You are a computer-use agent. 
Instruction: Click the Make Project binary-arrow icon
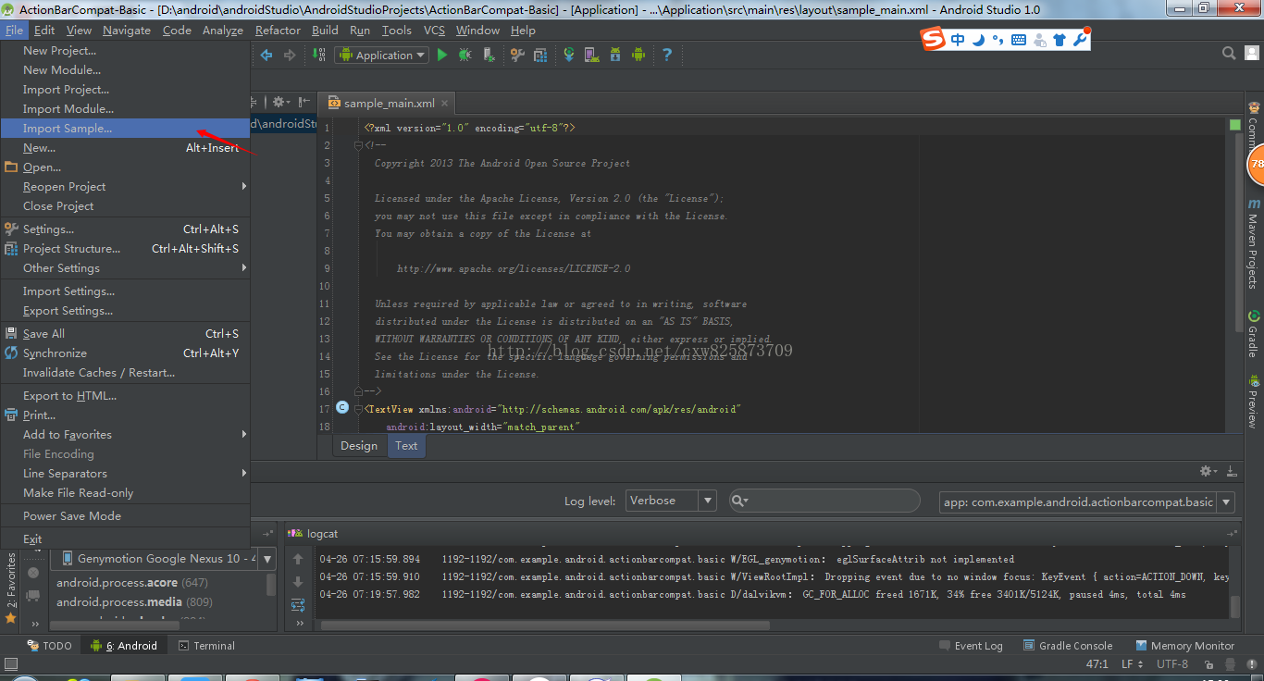pos(321,56)
